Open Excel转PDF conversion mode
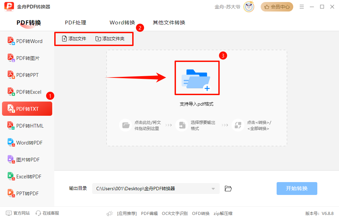Image resolution: width=339 pixels, height=220 pixels. [x=27, y=176]
